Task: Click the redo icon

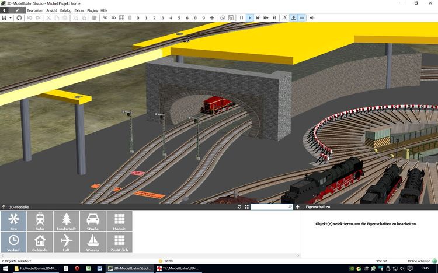Action: point(38,18)
